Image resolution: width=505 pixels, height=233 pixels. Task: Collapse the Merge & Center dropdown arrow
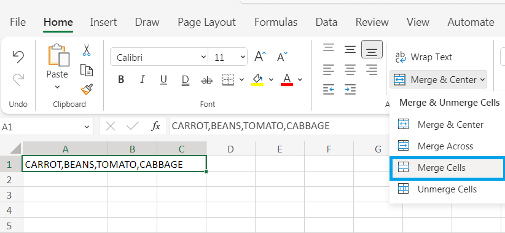[x=482, y=79]
